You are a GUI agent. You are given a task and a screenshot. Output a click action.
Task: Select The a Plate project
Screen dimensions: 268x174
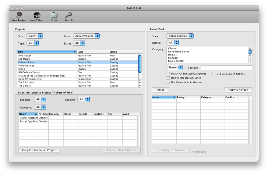tap(78, 86)
